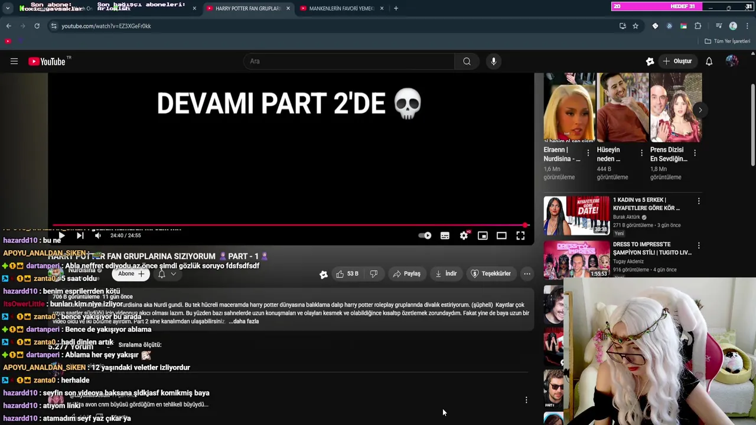Open the Prens Dizisi En Sevdiğin short
756x425 pixels.
[x=676, y=107]
